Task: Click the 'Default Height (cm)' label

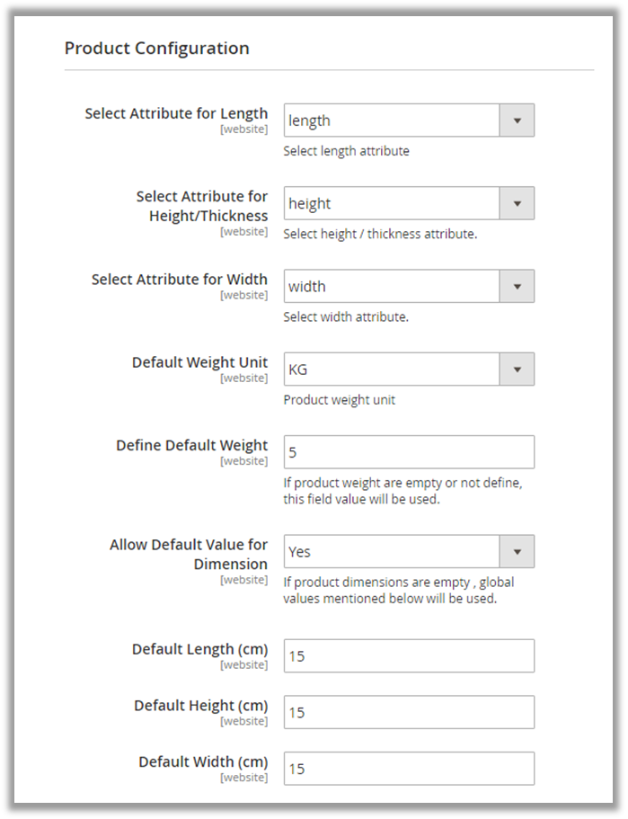Action: [200, 705]
